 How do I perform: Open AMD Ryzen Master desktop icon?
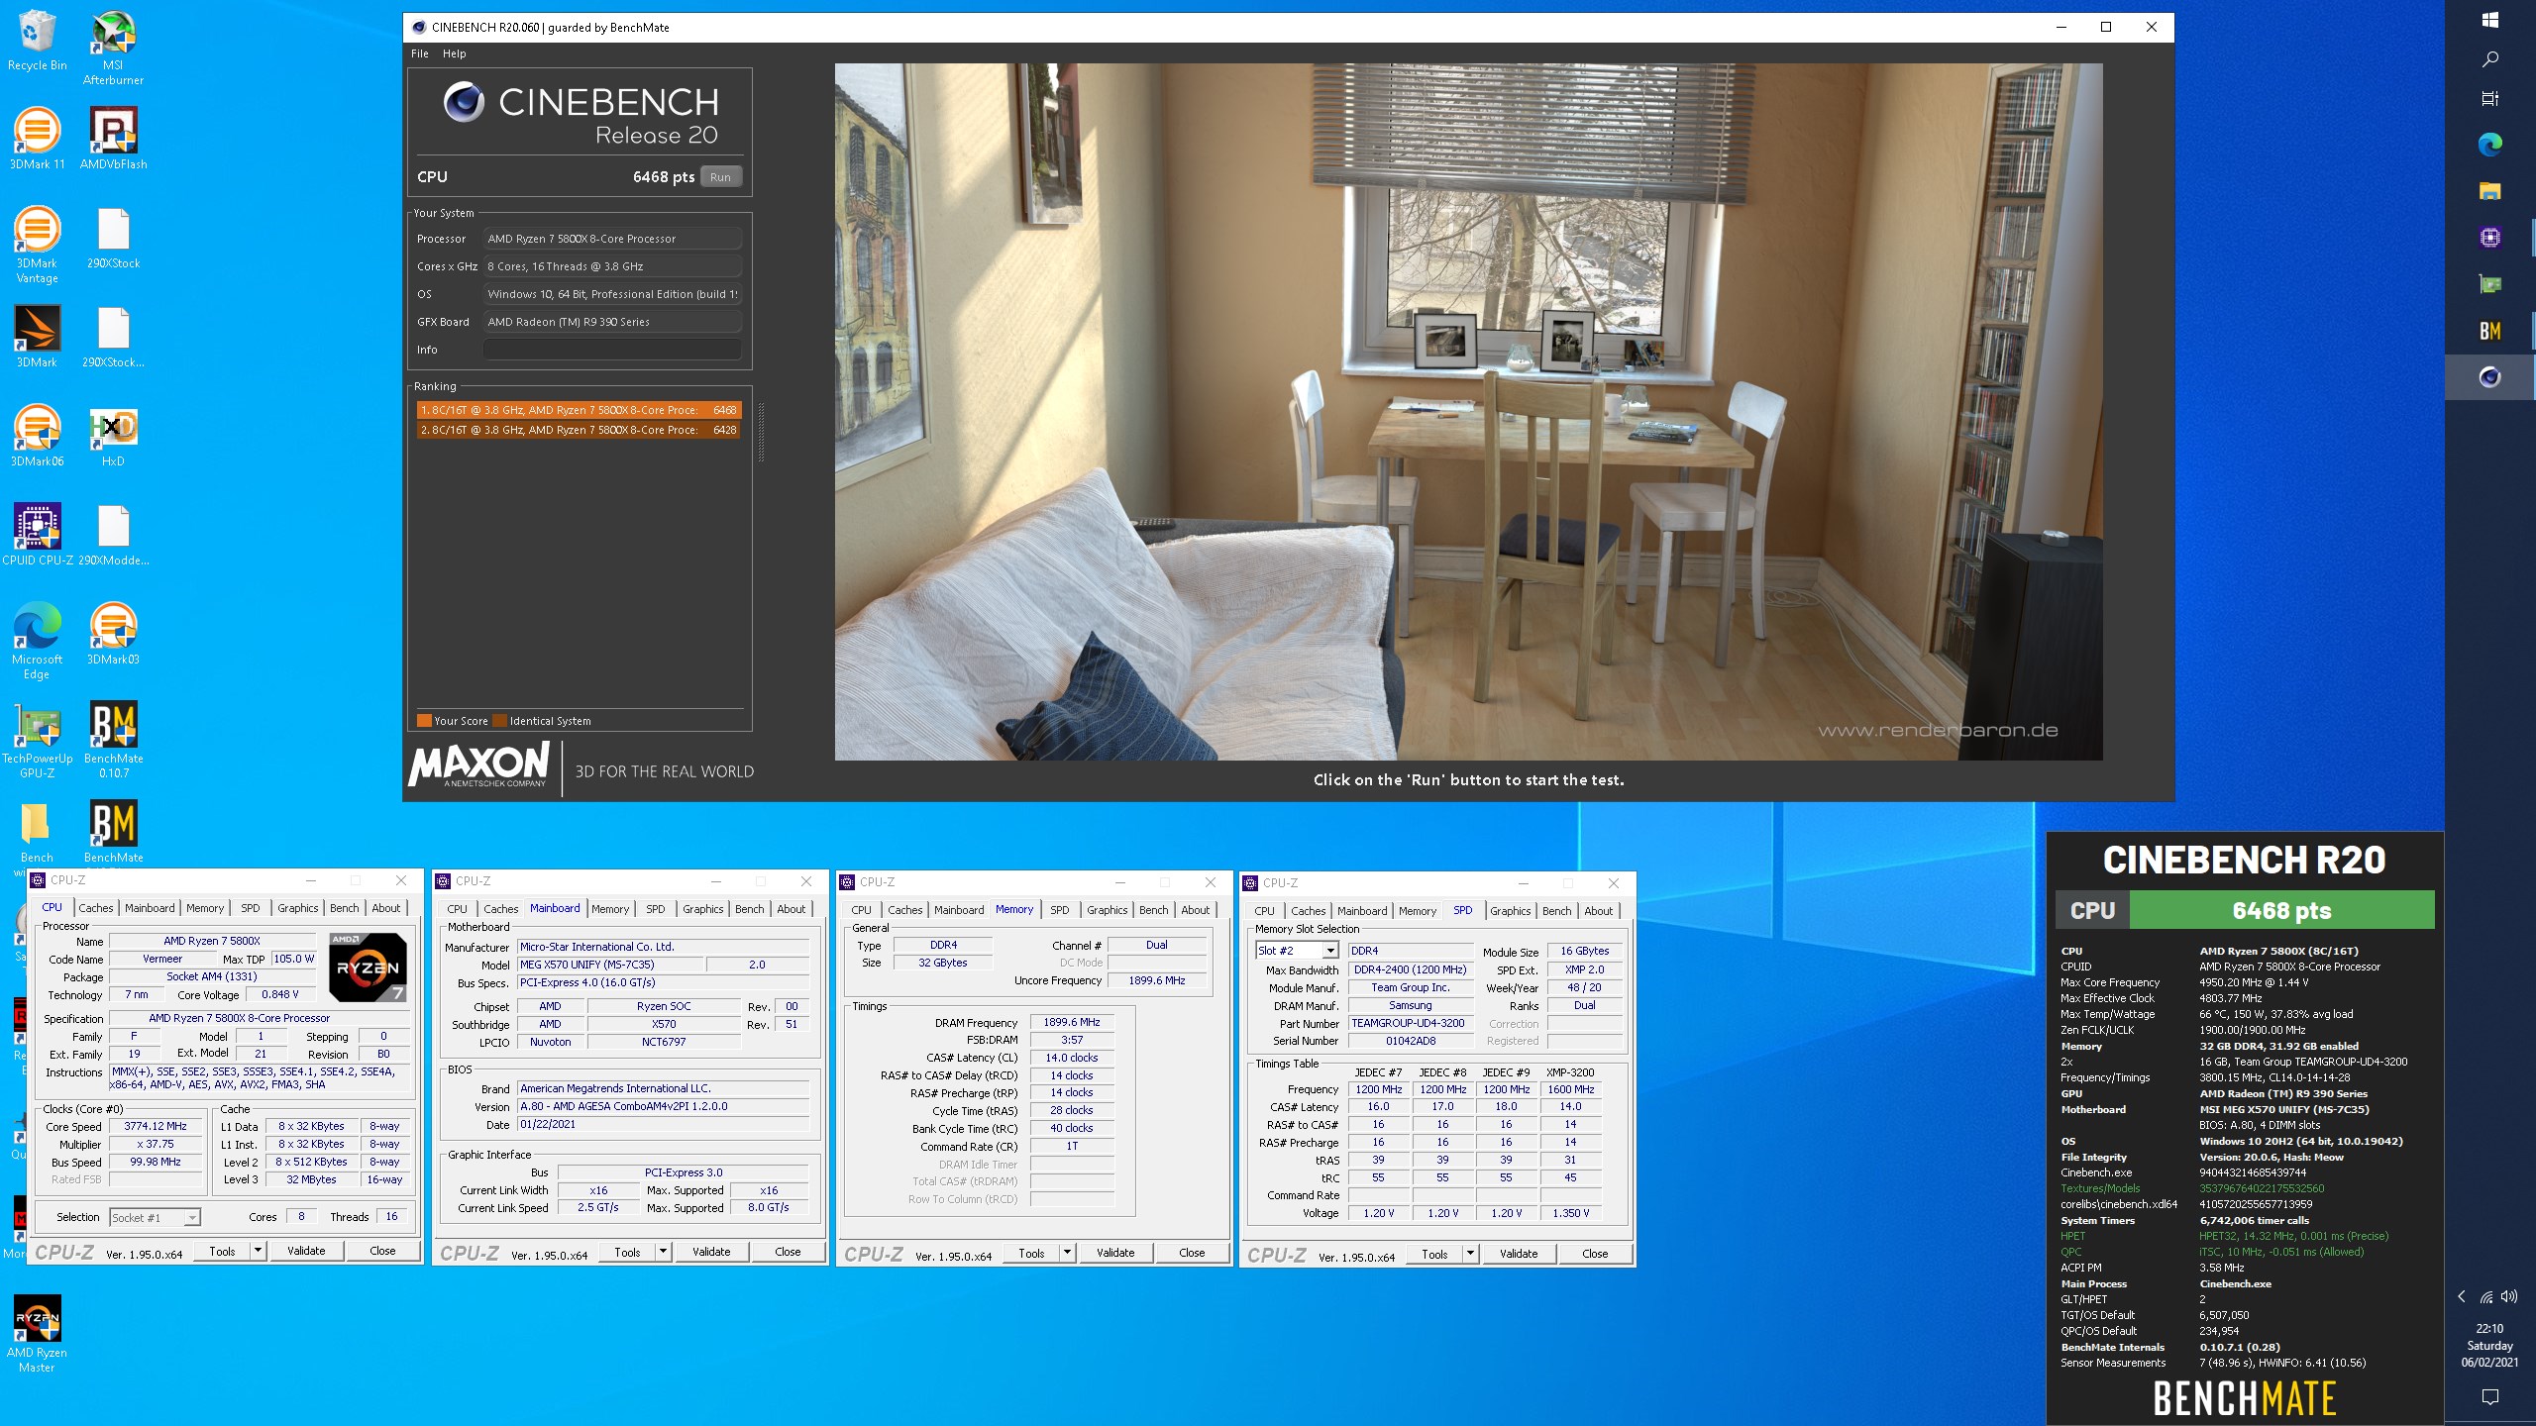pos(37,1335)
